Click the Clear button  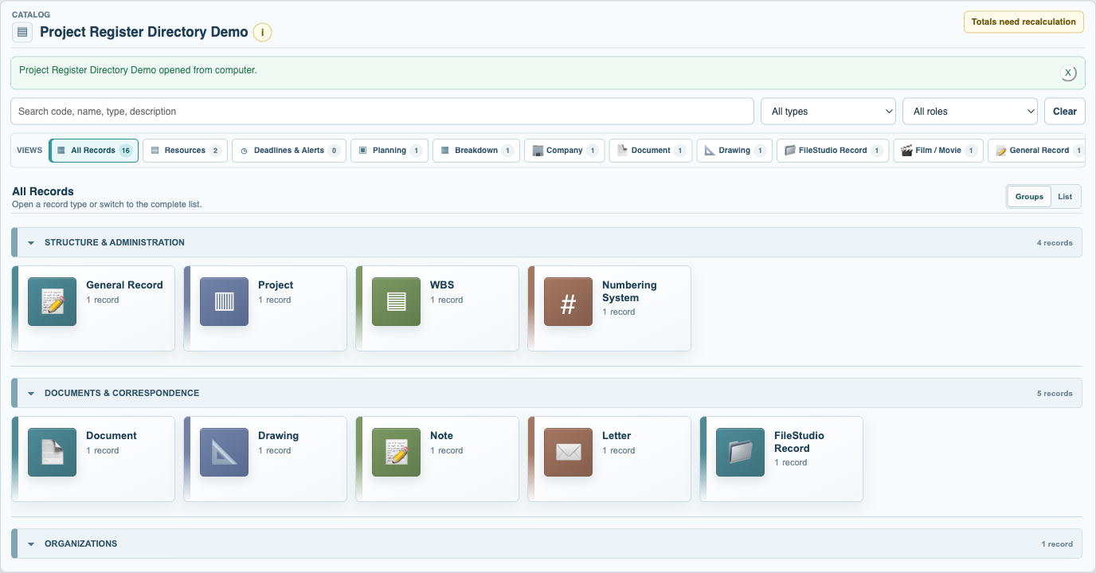(1065, 112)
